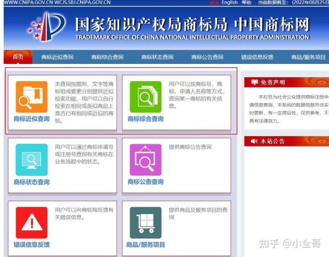Viewport: 329px width, 257px height.
Task: Click the purple 商标公告查询 icon
Action: point(145,160)
